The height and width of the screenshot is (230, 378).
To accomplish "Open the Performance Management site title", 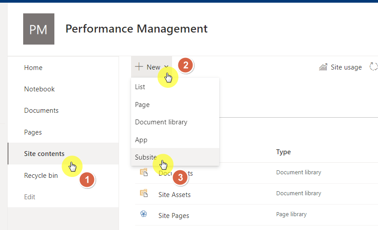I will (136, 29).
